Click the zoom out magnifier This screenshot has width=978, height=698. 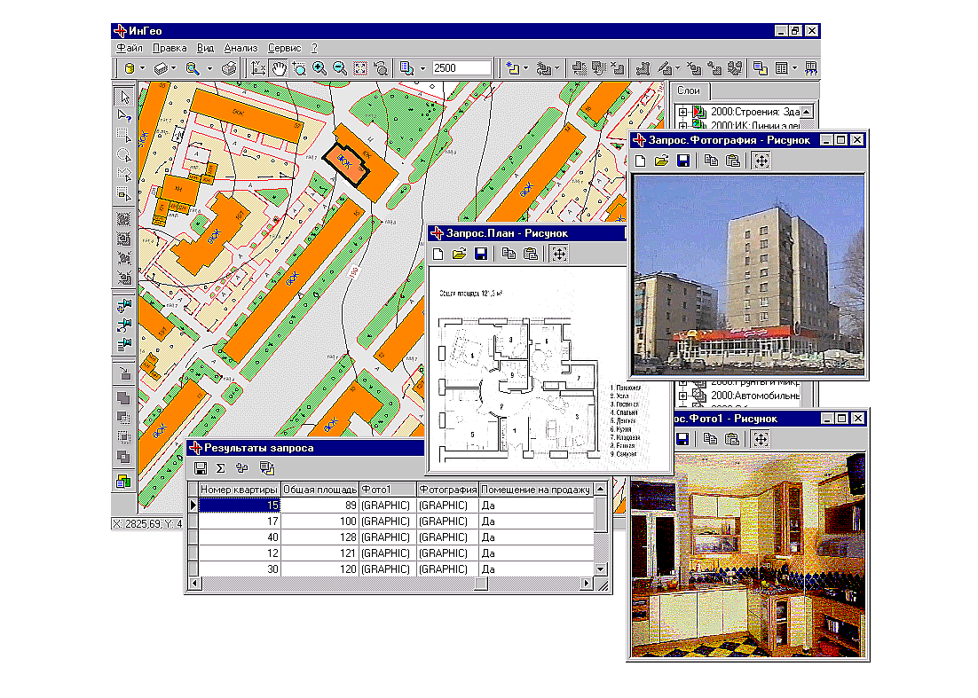(339, 68)
